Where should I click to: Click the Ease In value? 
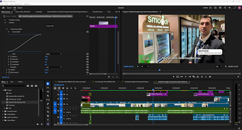(46, 57)
